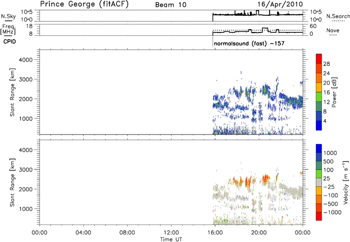Click the 'Power [dB]' colorbar title
This screenshot has height=242, width=350.
334,92
